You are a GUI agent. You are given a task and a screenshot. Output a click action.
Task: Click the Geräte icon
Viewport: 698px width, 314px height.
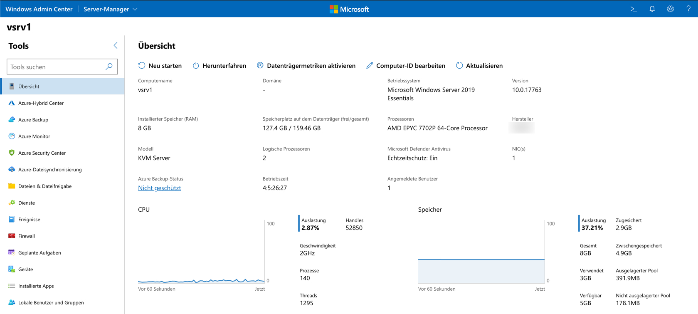[x=12, y=269]
